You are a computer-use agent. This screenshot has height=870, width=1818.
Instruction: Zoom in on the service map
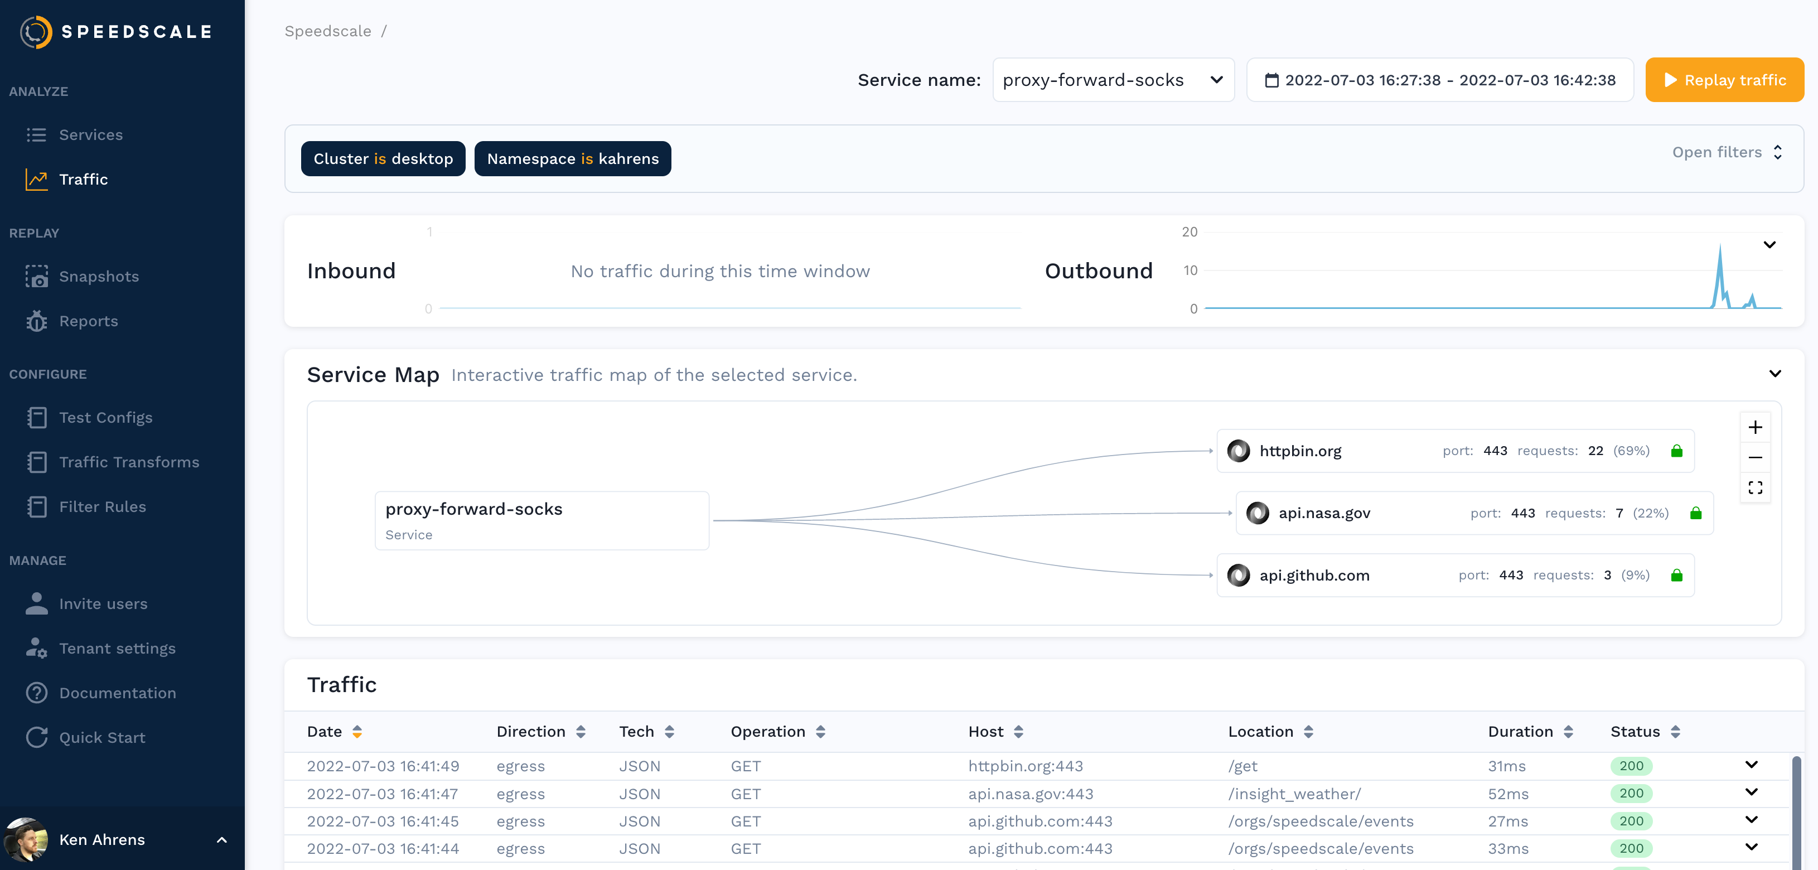coord(1754,428)
